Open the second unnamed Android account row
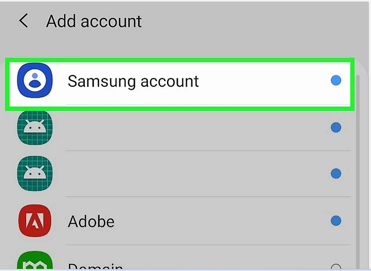Screen dimensions: 371x271 click(180, 173)
